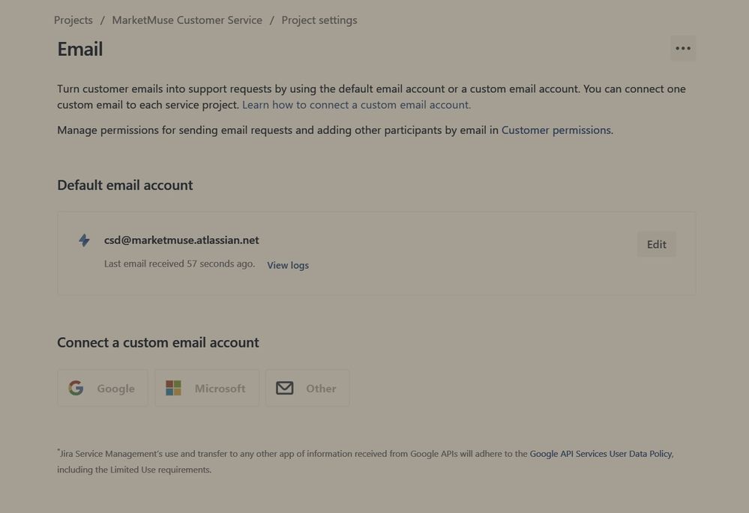
Task: Go to Projects in the breadcrumb
Action: pyautogui.click(x=73, y=20)
